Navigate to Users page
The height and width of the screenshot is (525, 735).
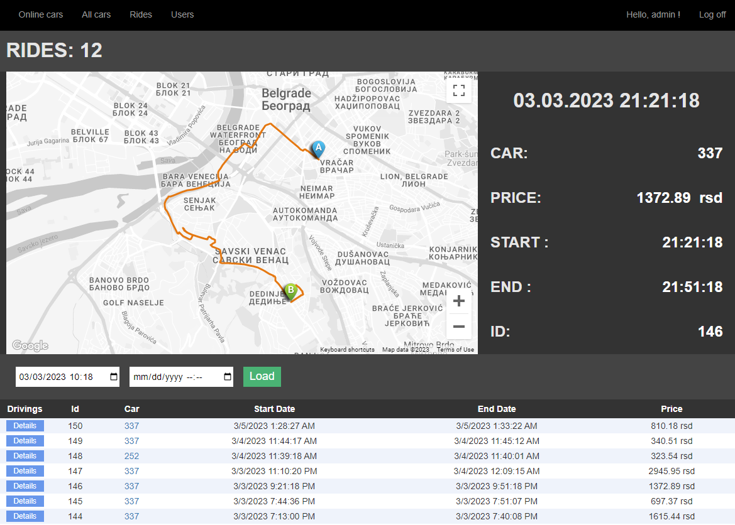point(182,14)
